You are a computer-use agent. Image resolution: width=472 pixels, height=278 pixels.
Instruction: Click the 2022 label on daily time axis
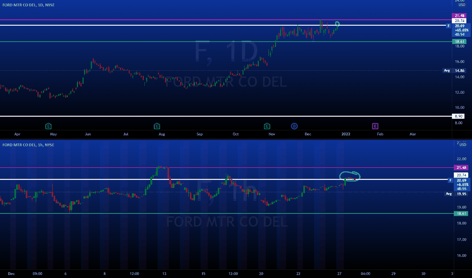click(x=345, y=134)
